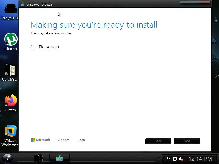Launch Firefox from the desktop
This screenshot has height=164, width=219.
pyautogui.click(x=11, y=103)
